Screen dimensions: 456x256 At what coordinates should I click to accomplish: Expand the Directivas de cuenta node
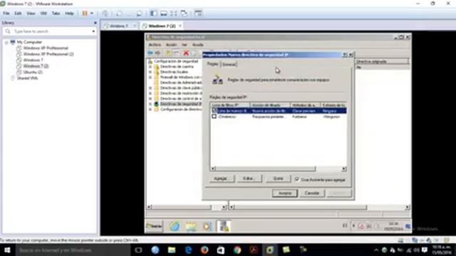point(150,67)
